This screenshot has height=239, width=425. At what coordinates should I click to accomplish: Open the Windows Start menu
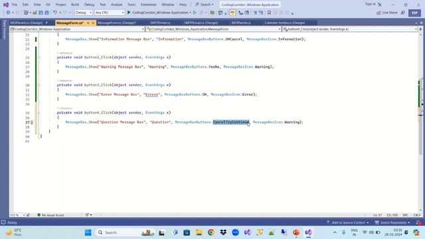pos(88,232)
